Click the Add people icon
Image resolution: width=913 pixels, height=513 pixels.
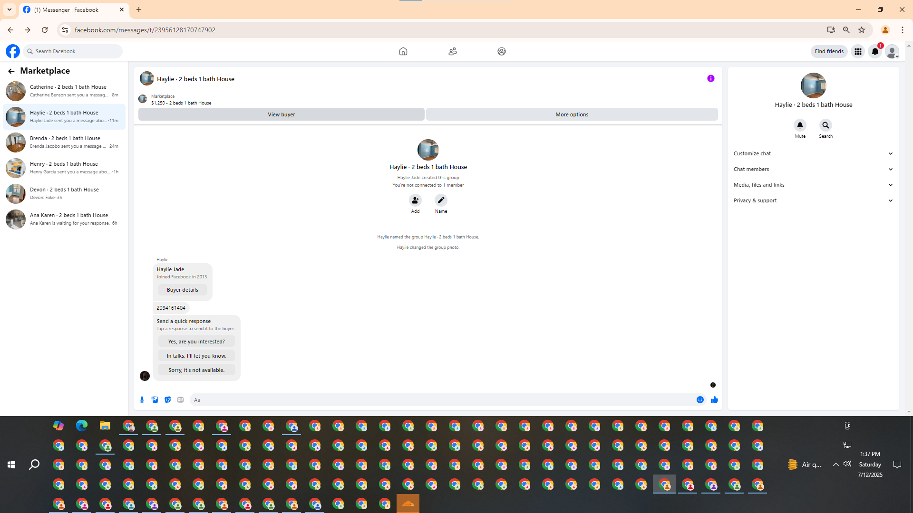[x=415, y=200]
